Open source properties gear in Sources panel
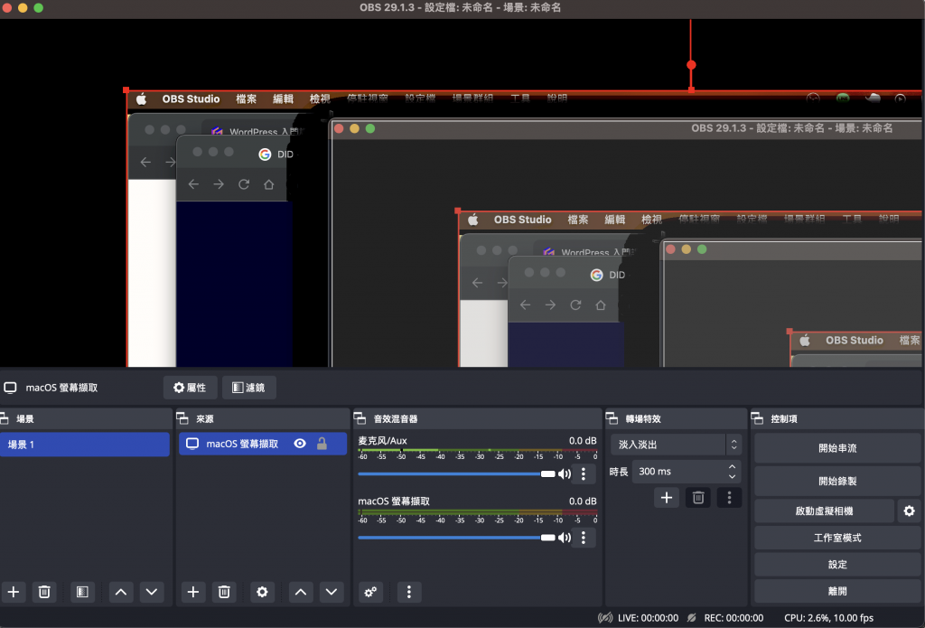The width and height of the screenshot is (925, 628). tap(263, 592)
